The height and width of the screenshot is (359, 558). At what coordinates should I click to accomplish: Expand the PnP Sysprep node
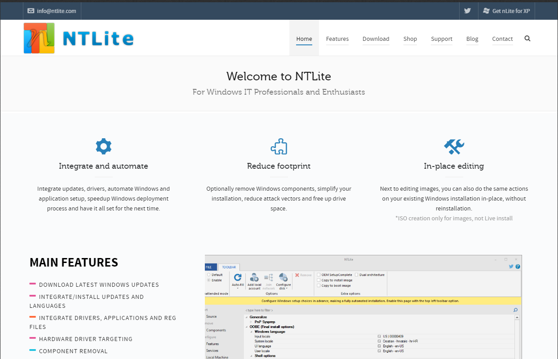point(251,322)
